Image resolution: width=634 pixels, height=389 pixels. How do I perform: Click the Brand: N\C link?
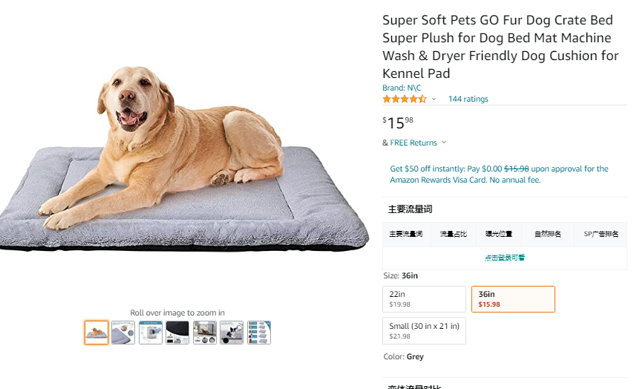point(402,88)
